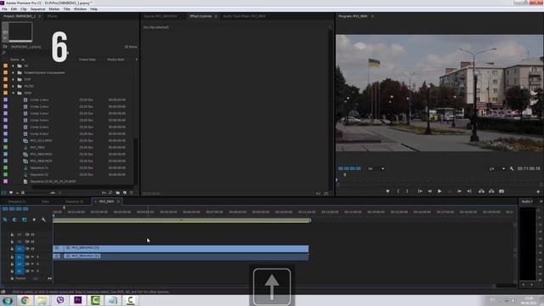Toggle Linked Selection in the timeline
The image size is (544, 306).
(x=25, y=219)
